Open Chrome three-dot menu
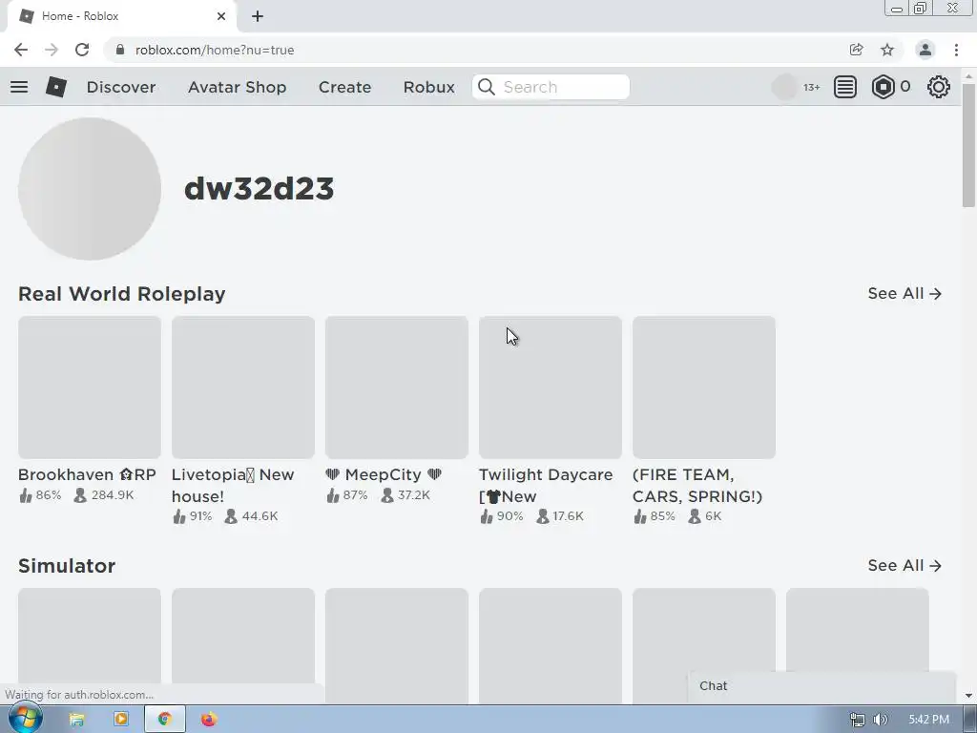The width and height of the screenshot is (977, 733). tap(956, 50)
